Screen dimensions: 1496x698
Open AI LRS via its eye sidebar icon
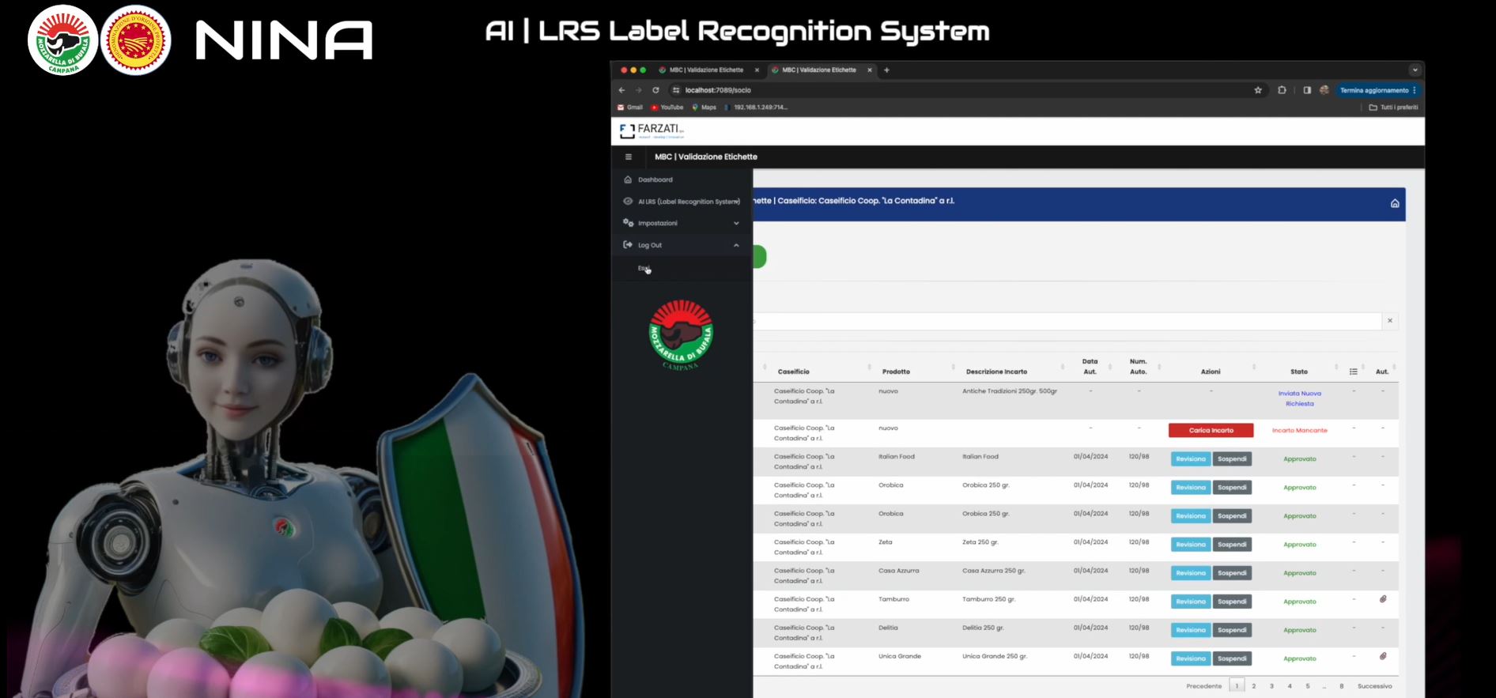click(x=628, y=201)
